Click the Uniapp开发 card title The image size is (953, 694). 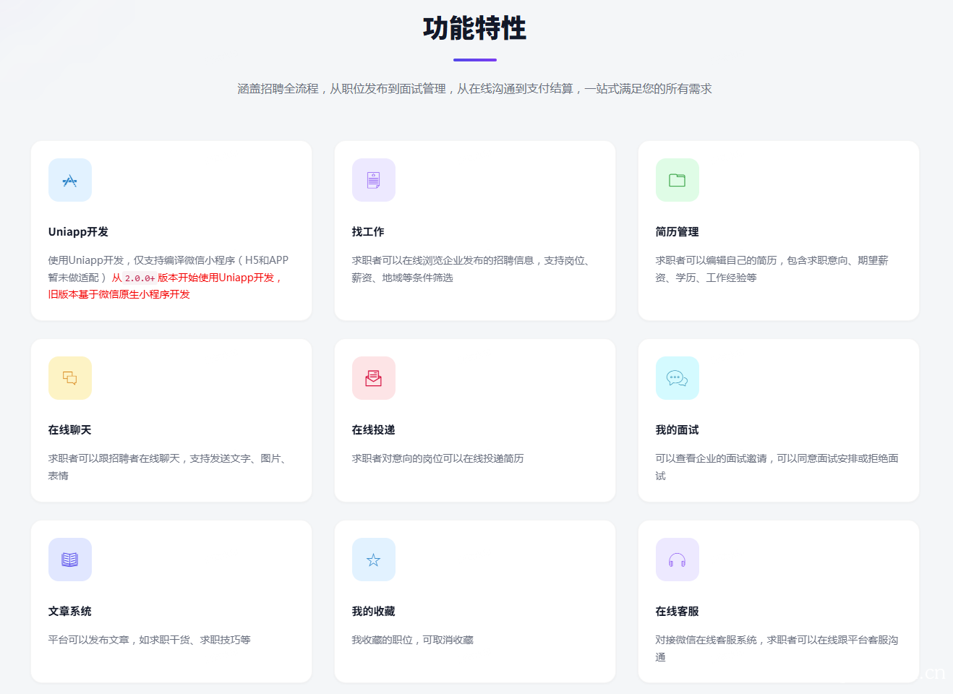(78, 232)
